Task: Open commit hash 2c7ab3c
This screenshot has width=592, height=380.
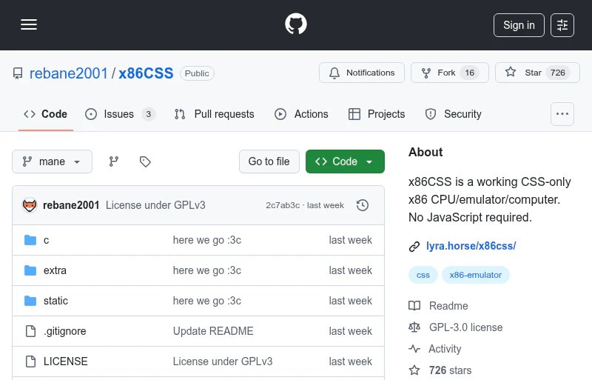Action: [x=283, y=205]
